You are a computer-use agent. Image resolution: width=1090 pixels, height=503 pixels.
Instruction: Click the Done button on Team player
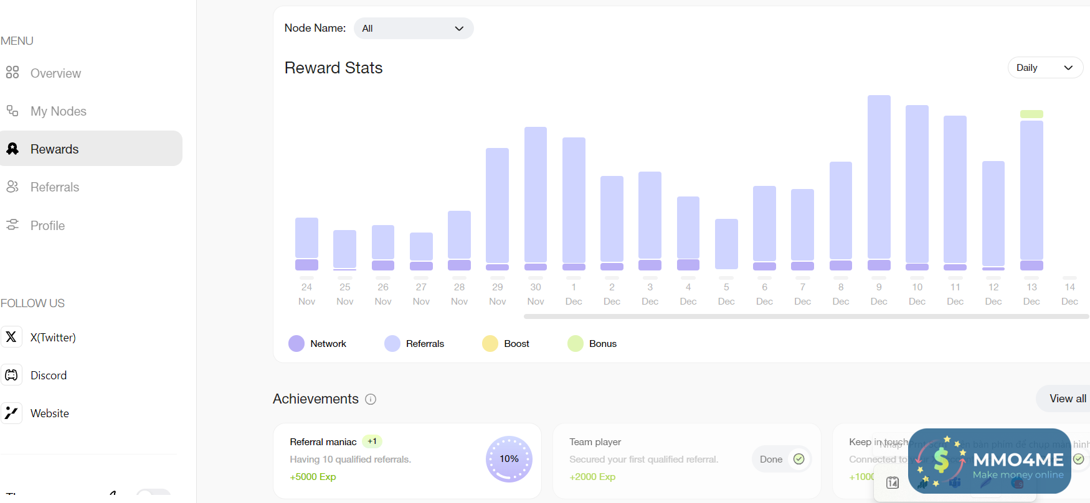782,459
